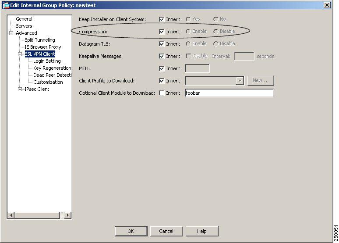Open Key Regeneration settings
Viewport: 339px width, 243px height.
(52, 68)
